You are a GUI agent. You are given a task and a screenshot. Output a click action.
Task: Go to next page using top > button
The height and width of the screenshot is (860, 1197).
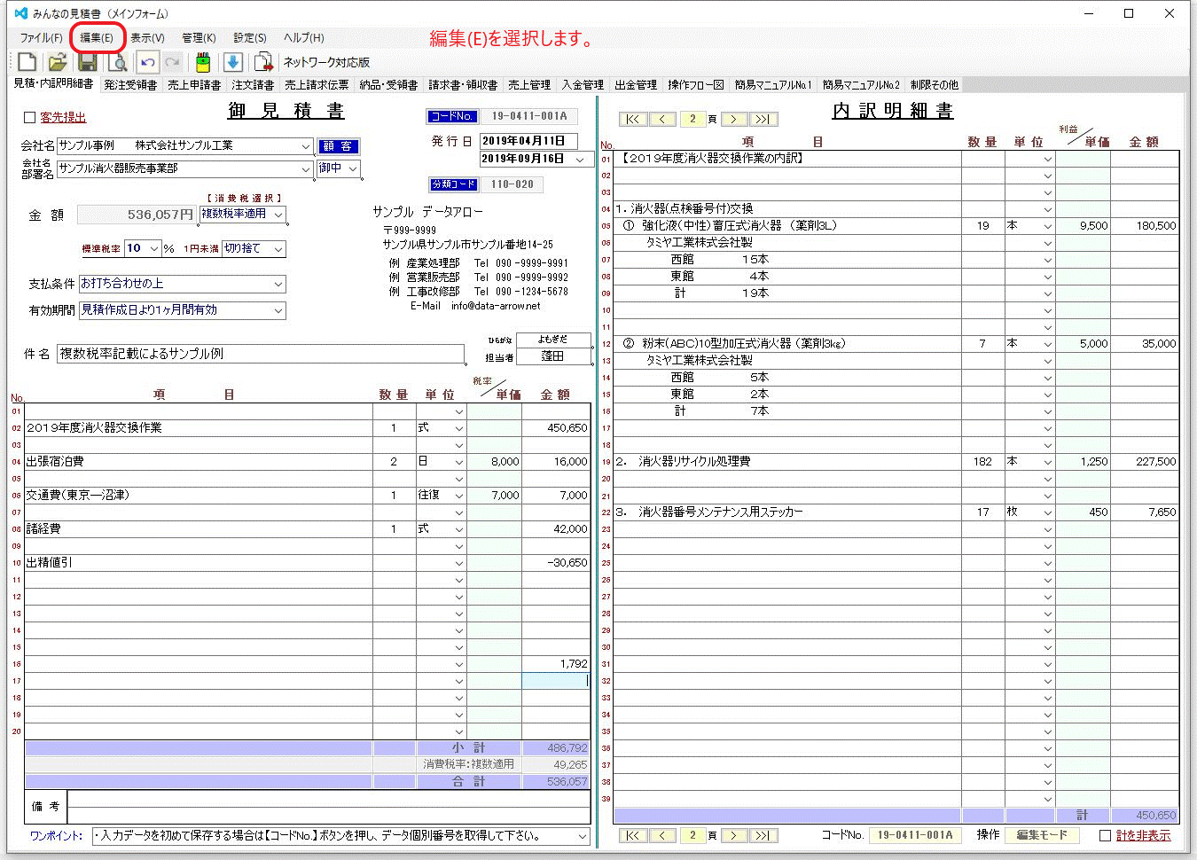tap(733, 119)
